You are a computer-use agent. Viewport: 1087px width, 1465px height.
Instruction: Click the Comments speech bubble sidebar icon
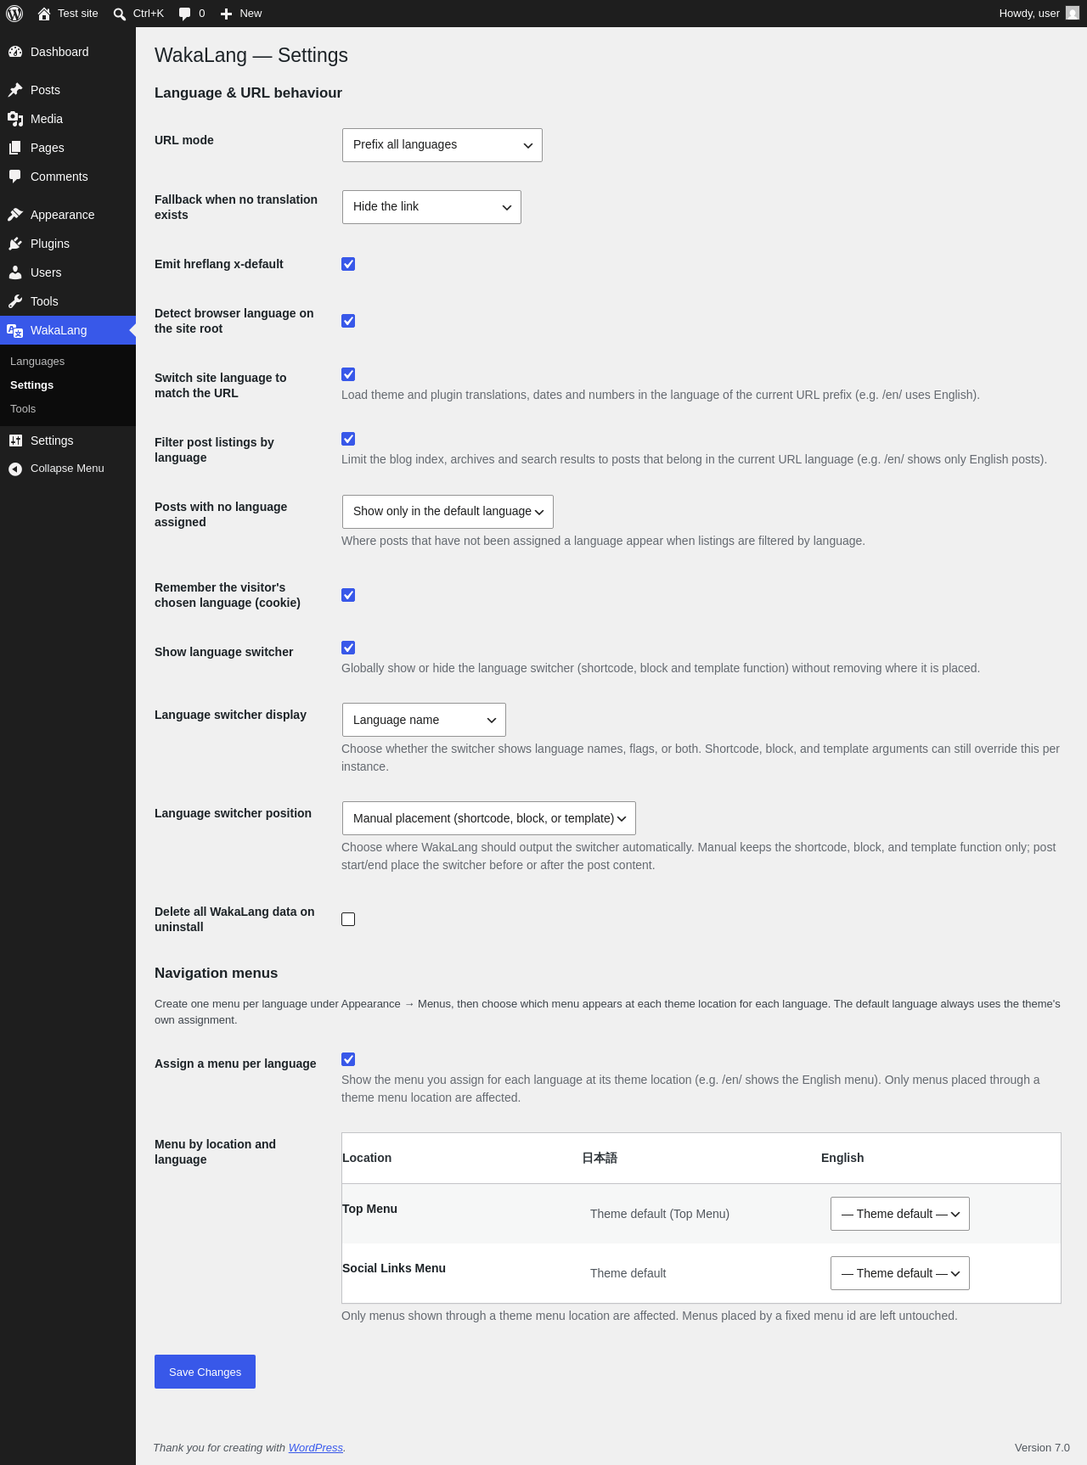(x=15, y=177)
